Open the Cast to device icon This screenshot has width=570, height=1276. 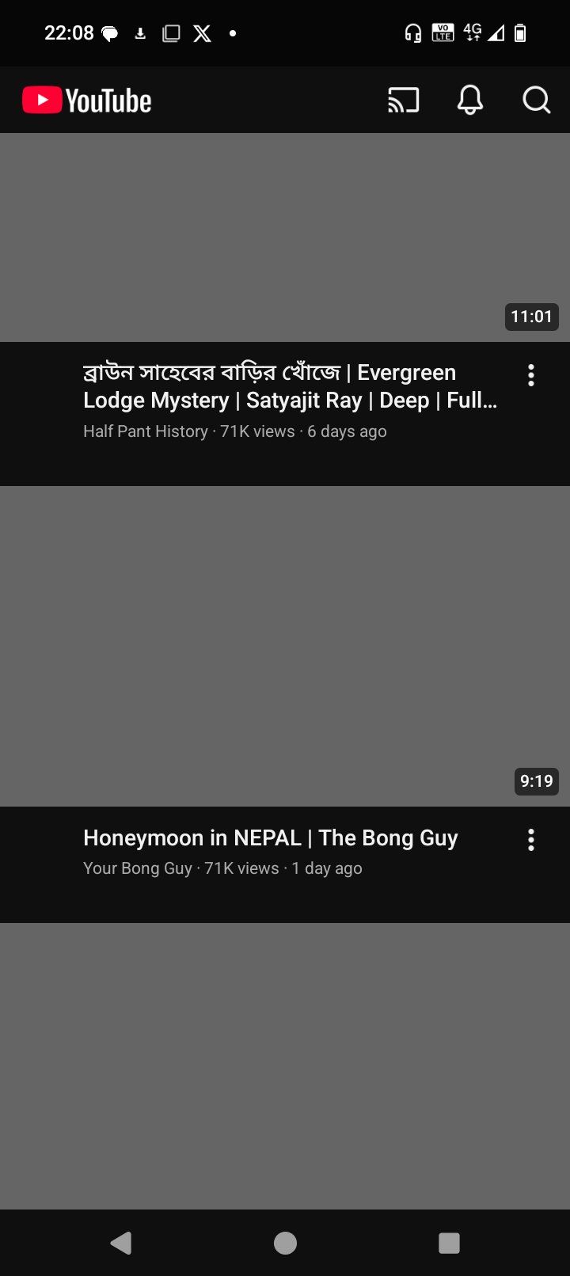[x=403, y=101]
